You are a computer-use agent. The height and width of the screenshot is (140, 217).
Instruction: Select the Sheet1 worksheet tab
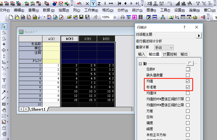pos(38,109)
